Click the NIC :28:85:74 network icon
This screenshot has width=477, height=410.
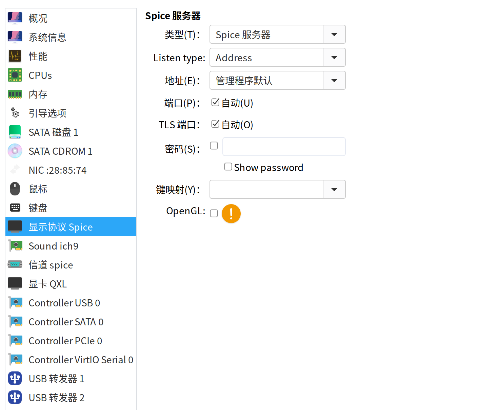coord(15,170)
